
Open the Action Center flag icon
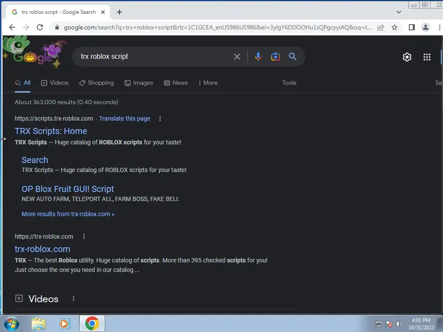coord(389,324)
